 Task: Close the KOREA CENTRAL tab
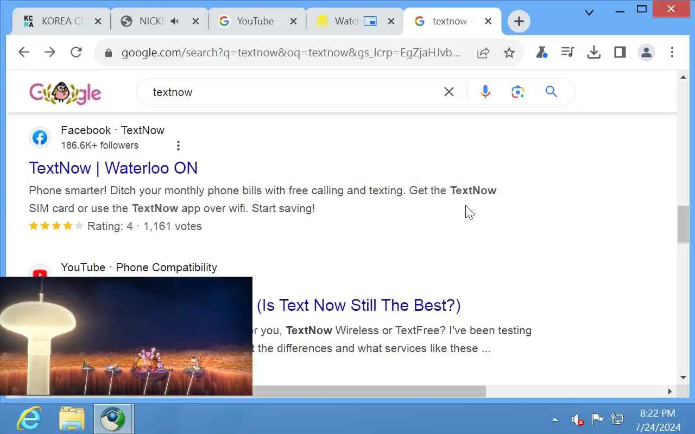98,21
